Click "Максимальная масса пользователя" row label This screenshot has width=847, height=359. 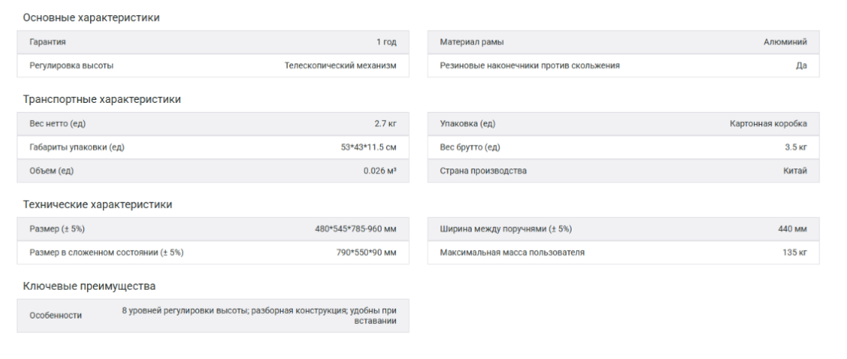pos(512,252)
